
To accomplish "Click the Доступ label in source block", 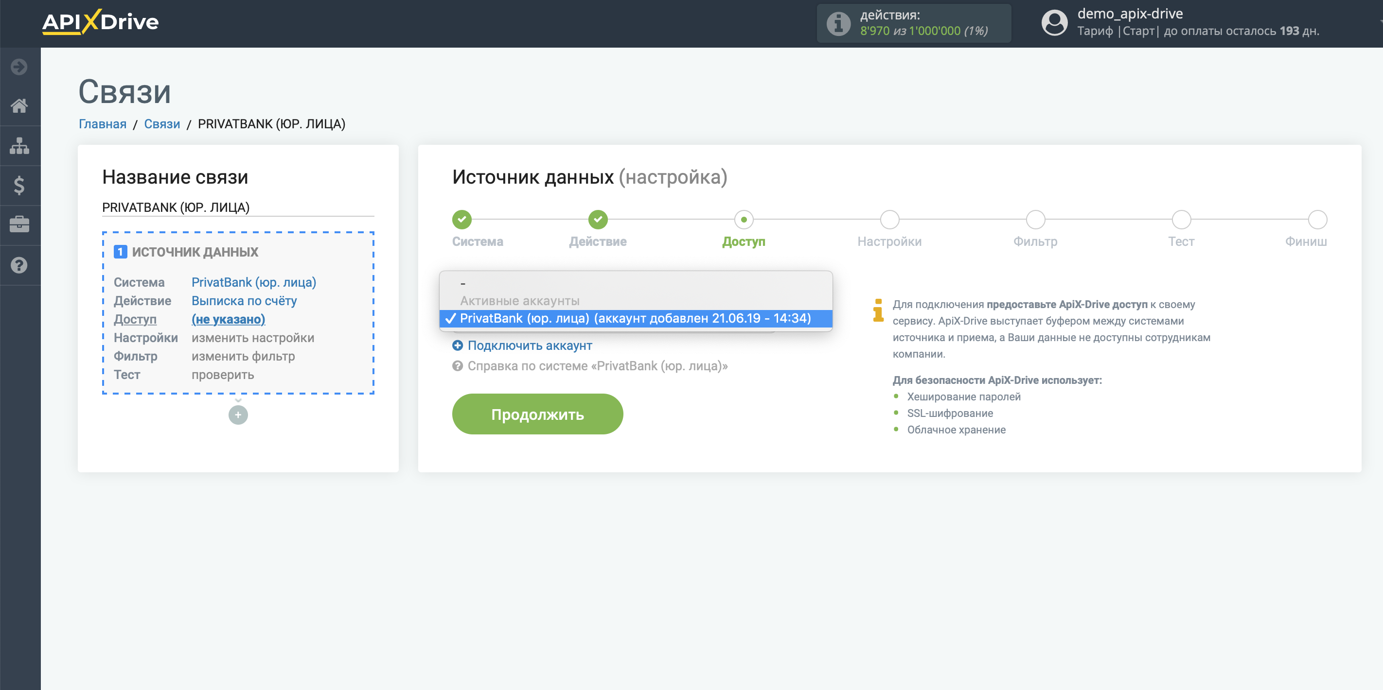I will coord(135,319).
